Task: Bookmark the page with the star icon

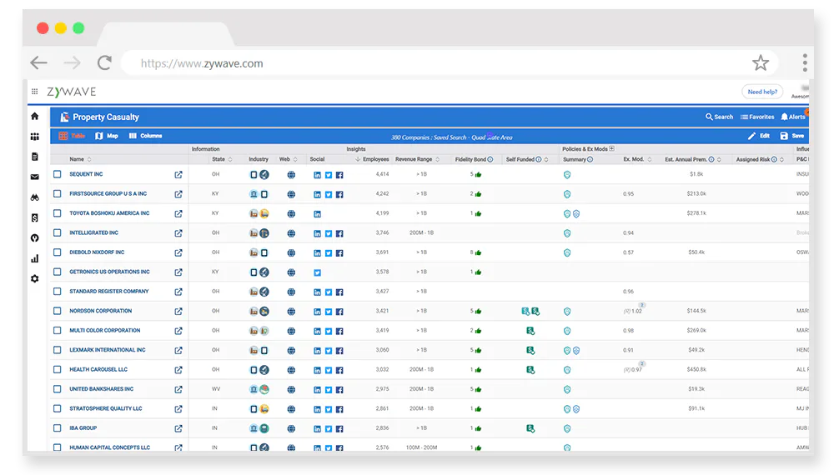Action: [761, 63]
